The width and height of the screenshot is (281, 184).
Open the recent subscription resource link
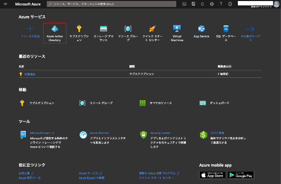30,74
